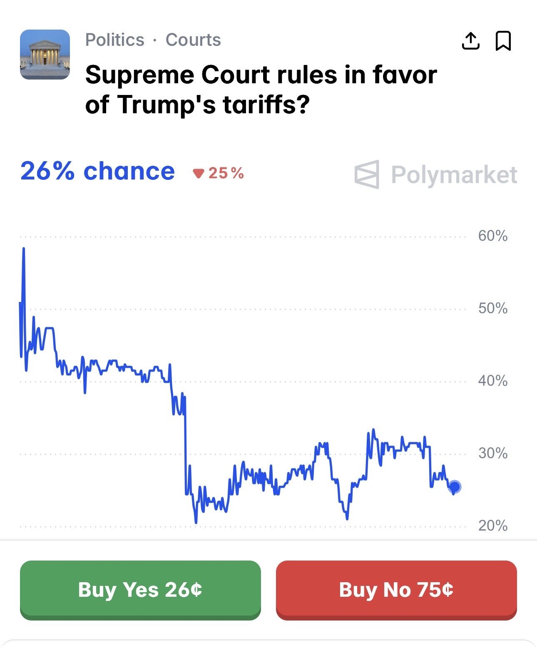Open the Courts category
Screen dimensions: 537x648
(193, 40)
